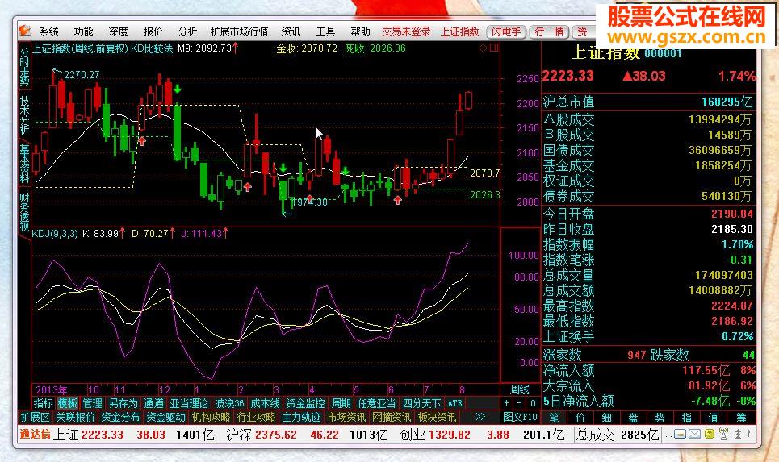Open the 资金驱动 tab
The height and width of the screenshot is (462, 779).
pyautogui.click(x=165, y=417)
